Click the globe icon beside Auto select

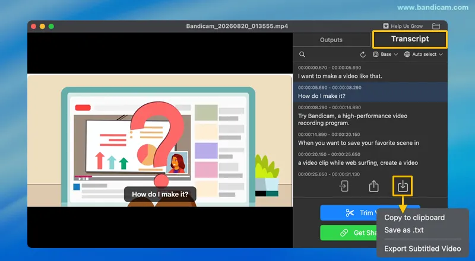(407, 55)
